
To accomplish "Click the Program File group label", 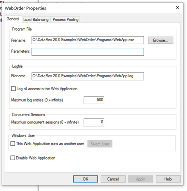I will [x=22, y=29].
